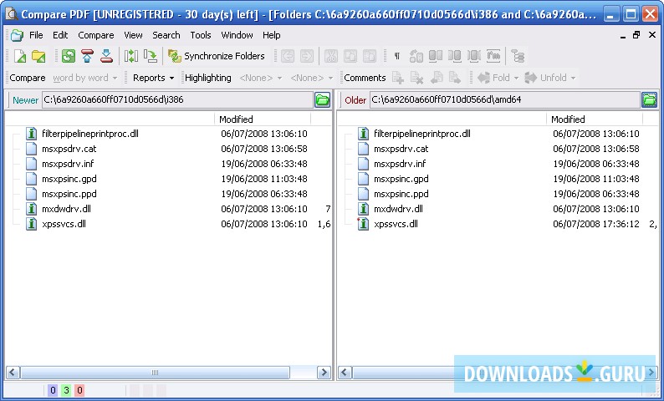664x401 pixels.
Task: Click the blue 0 status counter
Action: (x=53, y=390)
